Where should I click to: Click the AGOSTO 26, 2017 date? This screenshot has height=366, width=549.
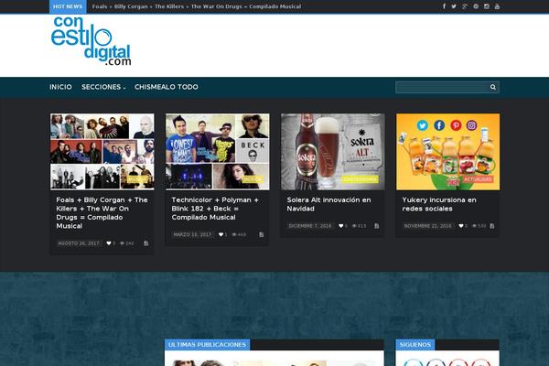[x=79, y=243]
